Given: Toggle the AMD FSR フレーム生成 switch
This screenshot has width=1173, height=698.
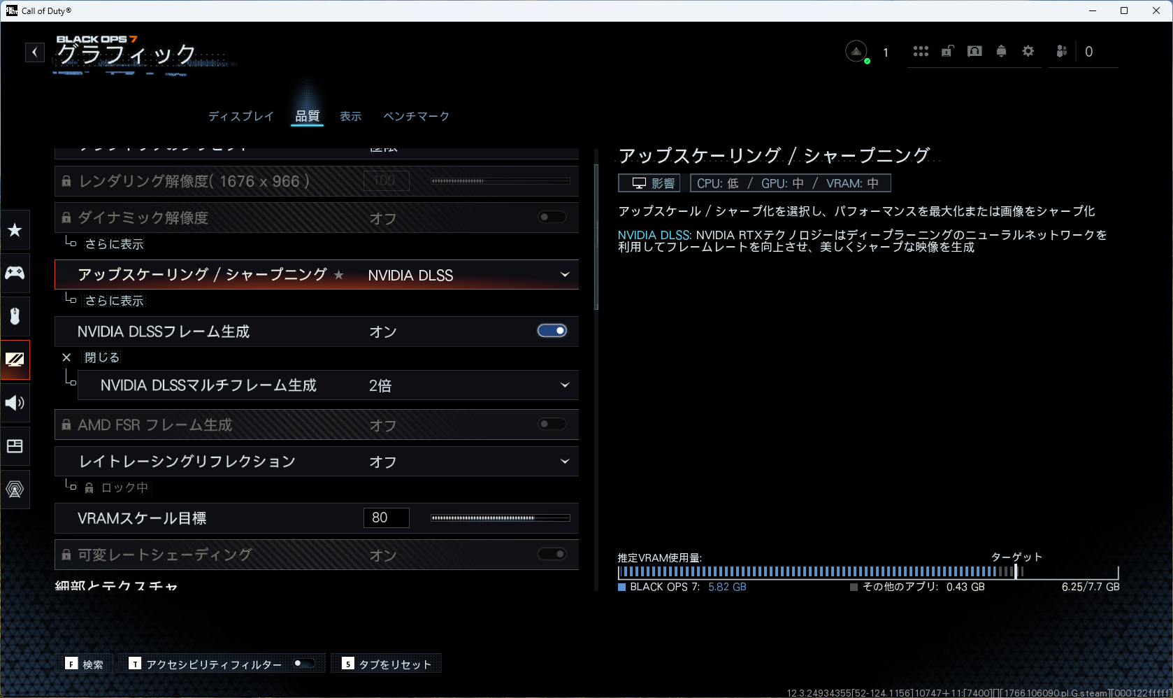Looking at the screenshot, I should (552, 424).
